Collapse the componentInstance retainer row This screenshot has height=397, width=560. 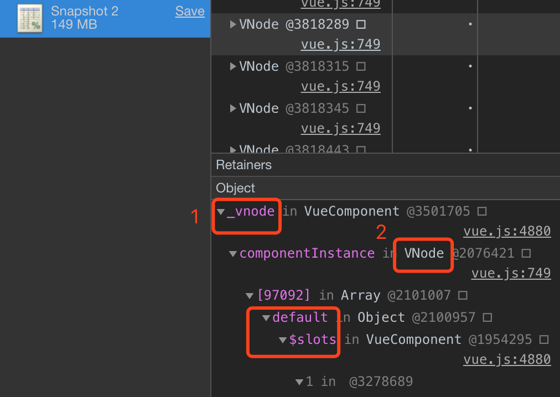coord(233,254)
